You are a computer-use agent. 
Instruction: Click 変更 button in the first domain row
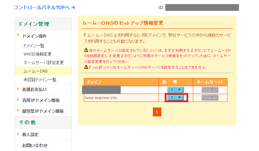coord(176,90)
